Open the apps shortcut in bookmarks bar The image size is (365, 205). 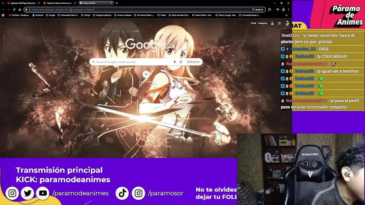(x=3, y=15)
